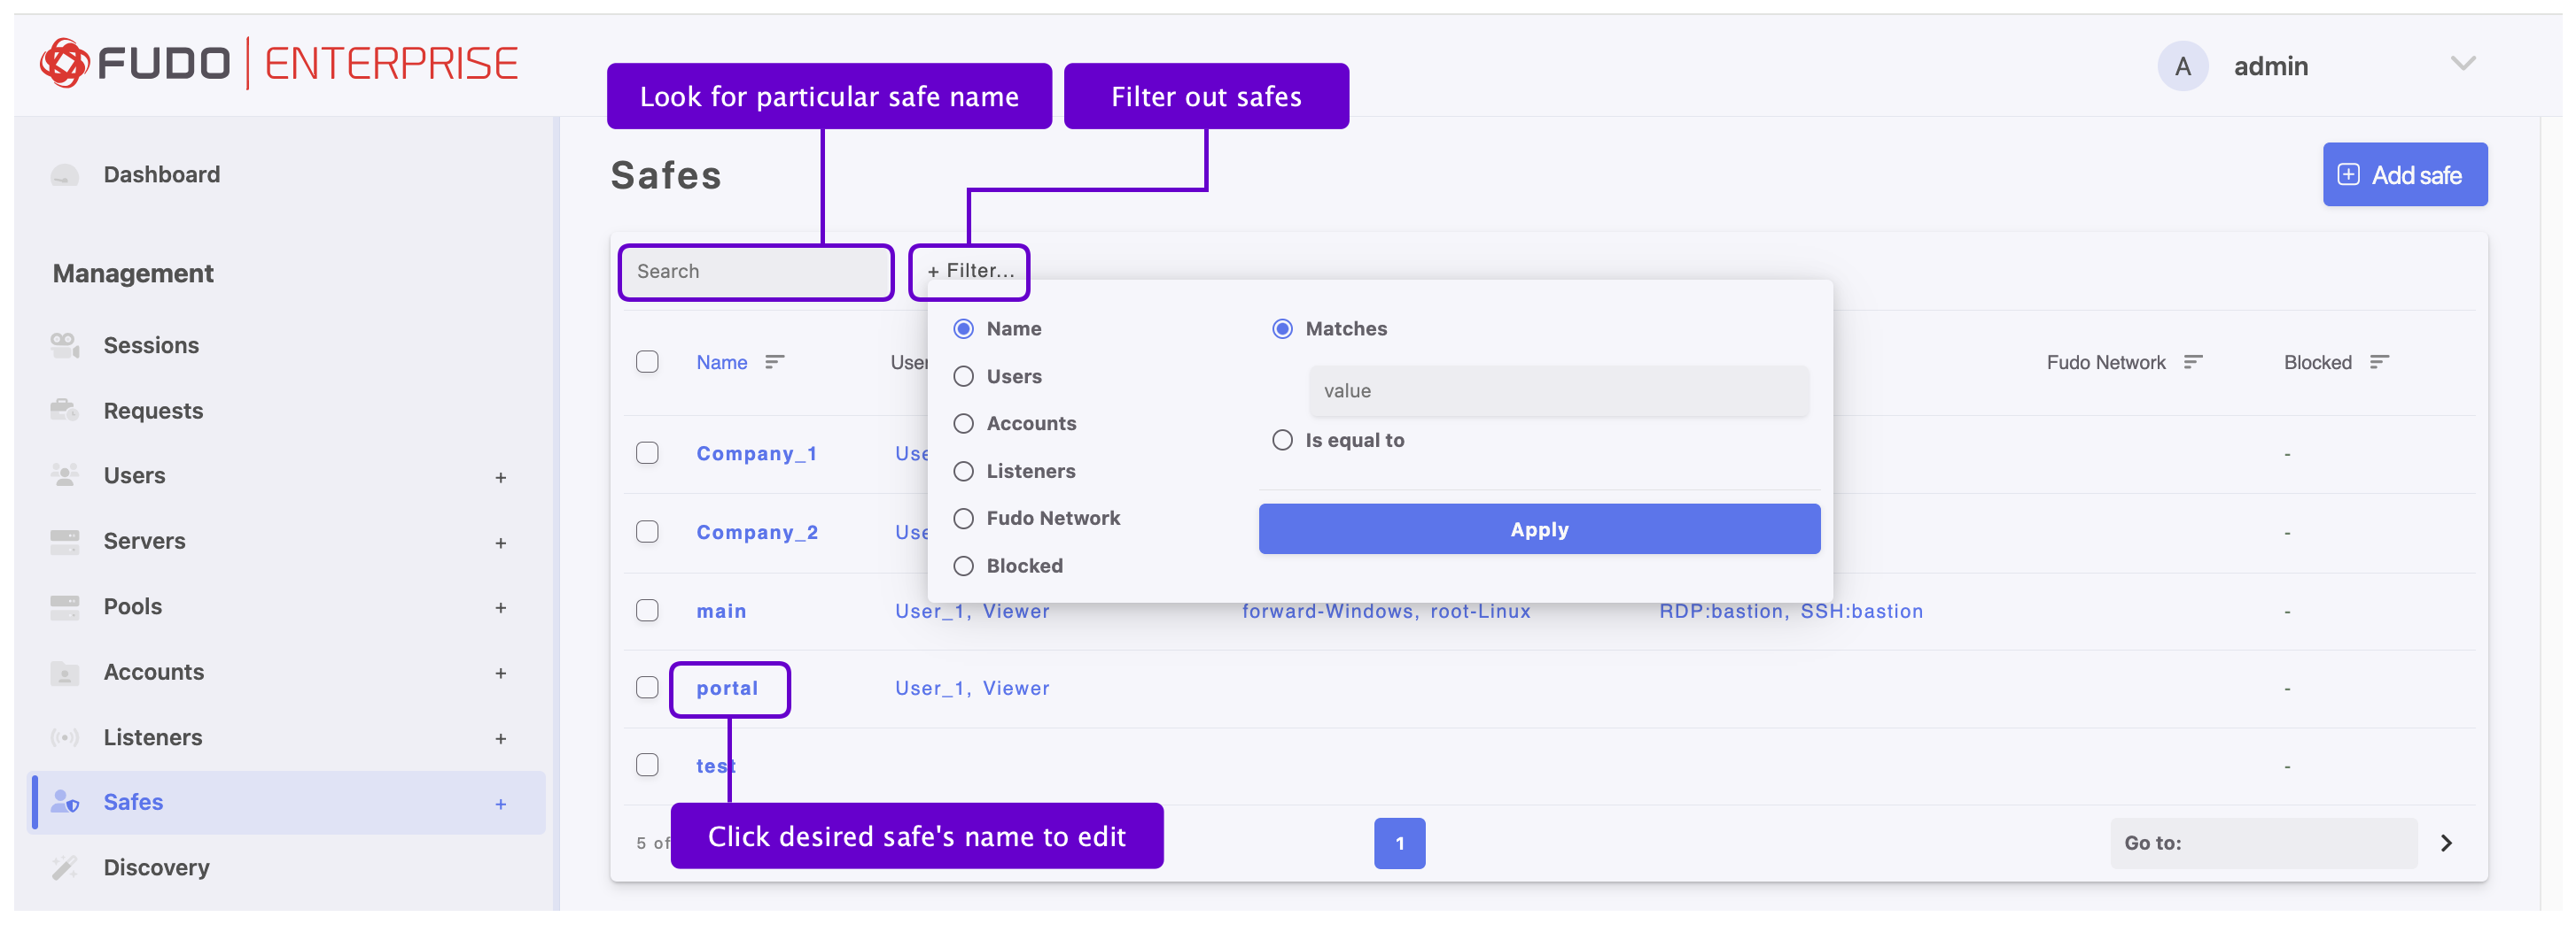
Task: Check the portal row checkbox
Action: tap(647, 689)
